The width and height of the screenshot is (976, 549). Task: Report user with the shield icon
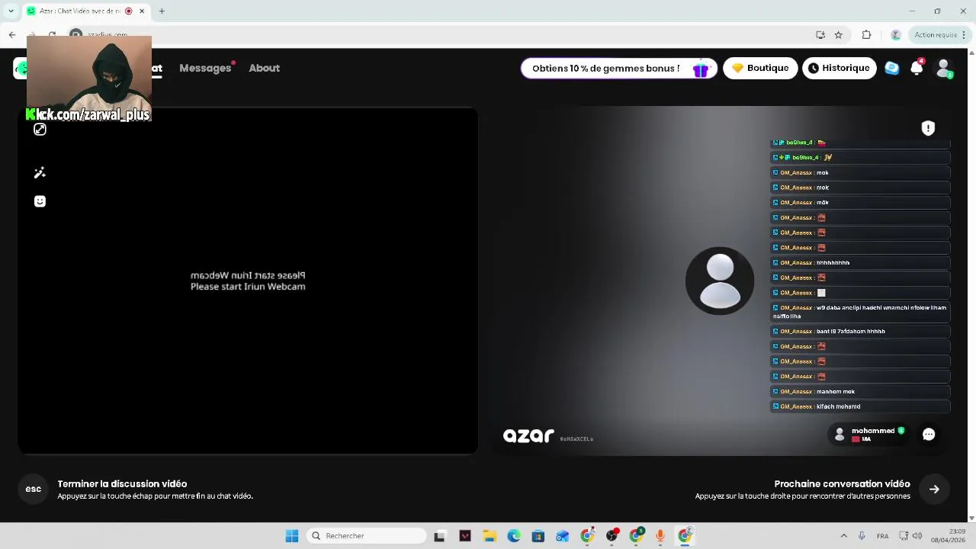928,128
